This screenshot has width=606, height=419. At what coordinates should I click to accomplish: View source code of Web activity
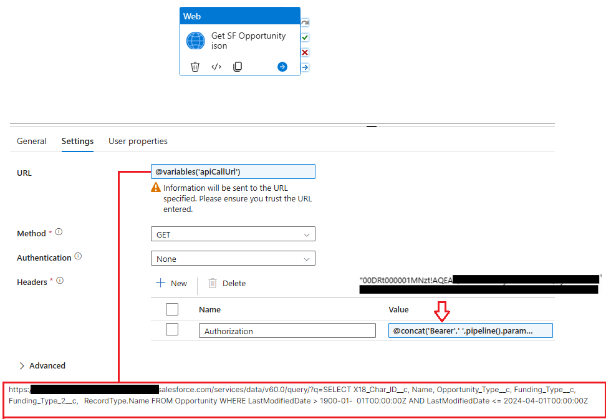click(x=216, y=67)
